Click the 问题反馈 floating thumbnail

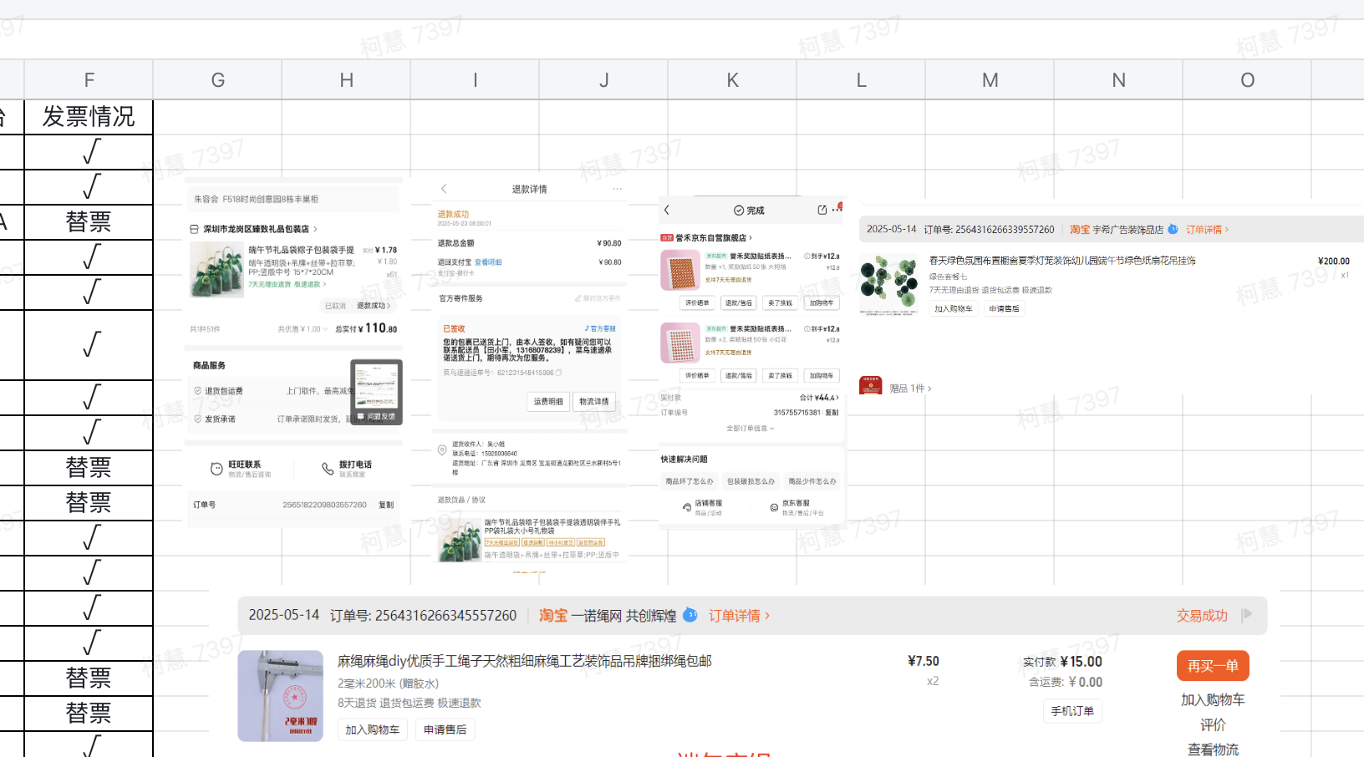[377, 392]
